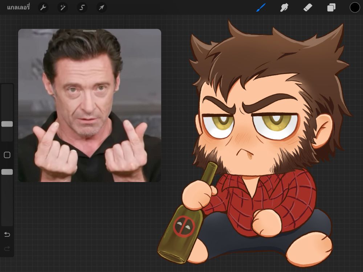Click the brush size slider handle

tap(7, 124)
